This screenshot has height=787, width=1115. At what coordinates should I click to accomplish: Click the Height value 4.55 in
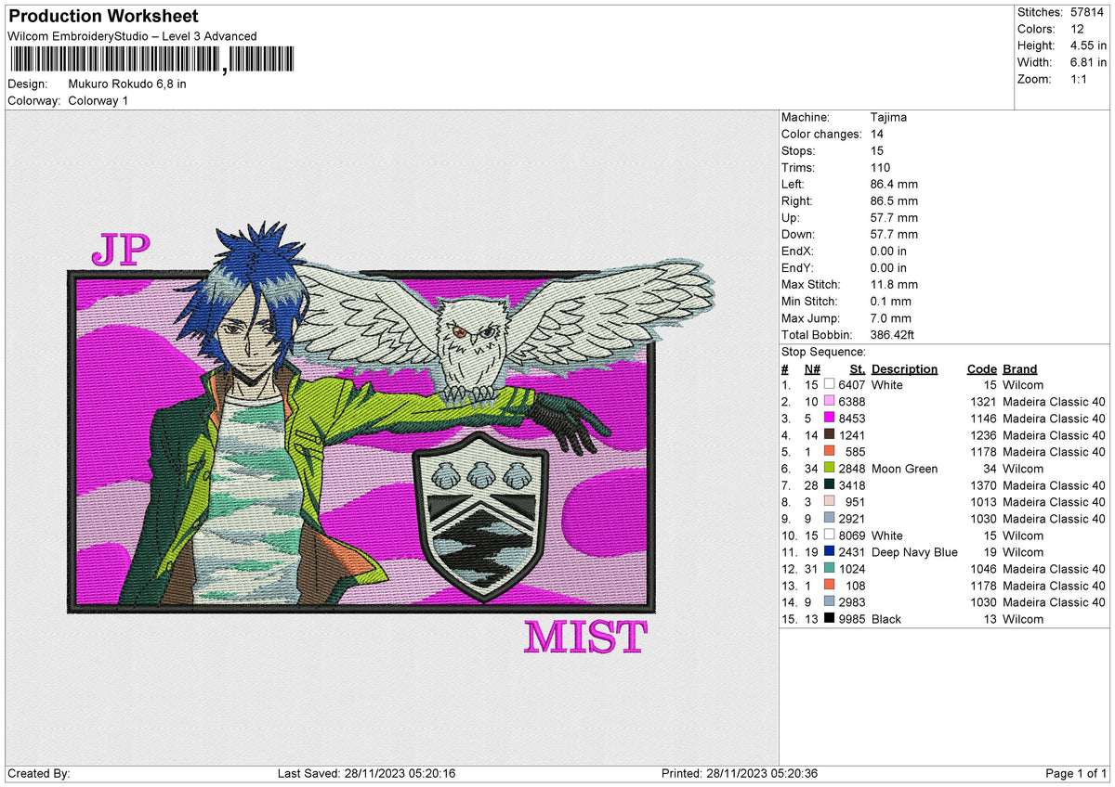[1088, 45]
